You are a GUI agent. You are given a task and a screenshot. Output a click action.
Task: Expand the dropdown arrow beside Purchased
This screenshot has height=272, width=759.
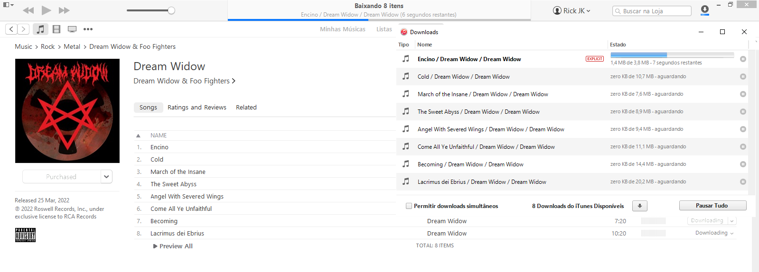[x=106, y=177]
